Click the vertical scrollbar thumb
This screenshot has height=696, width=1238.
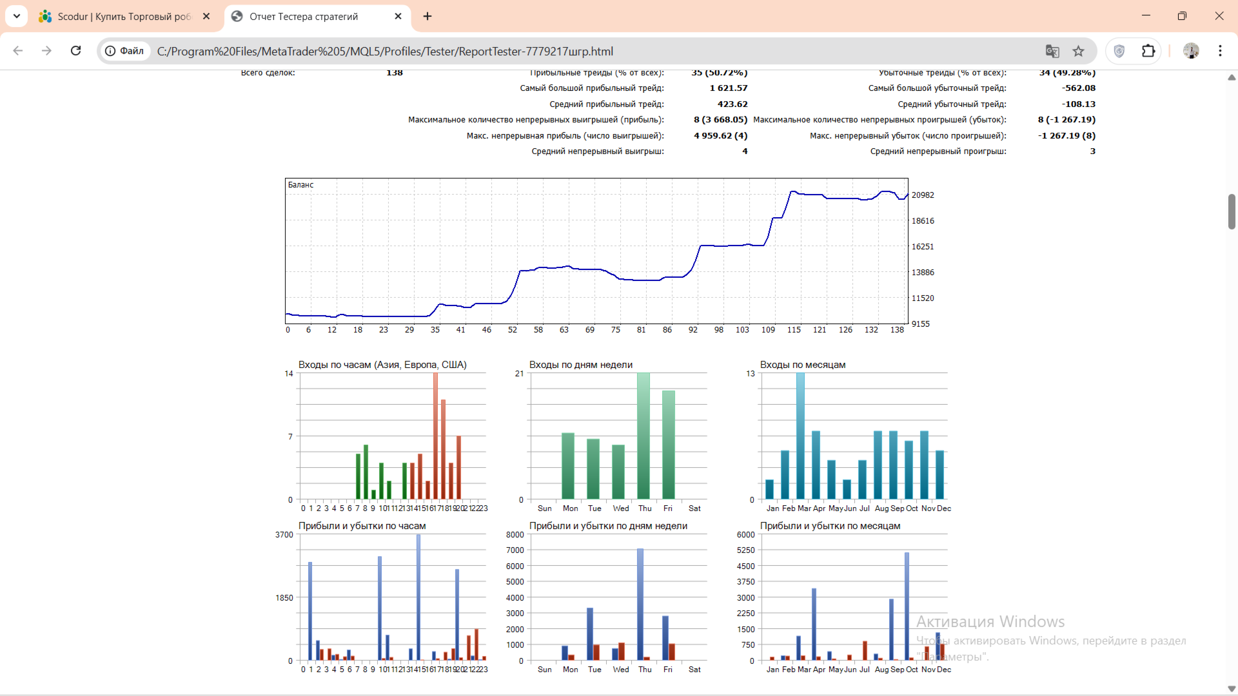[x=1232, y=211]
